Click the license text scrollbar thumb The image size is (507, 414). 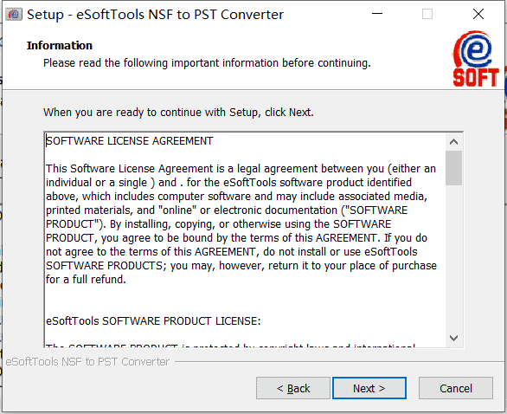point(453,168)
